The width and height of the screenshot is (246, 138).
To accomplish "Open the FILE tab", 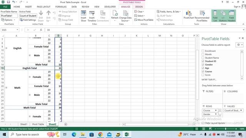I will point(5,7).
